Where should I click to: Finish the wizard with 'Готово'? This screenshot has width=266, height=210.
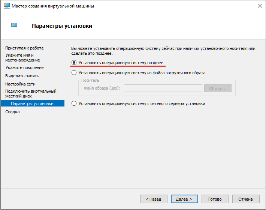(x=215, y=199)
